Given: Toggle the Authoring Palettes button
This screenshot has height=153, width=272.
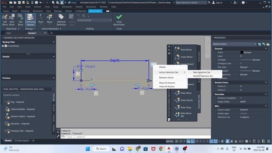Looking at the screenshot, I should (x=30, y=20).
